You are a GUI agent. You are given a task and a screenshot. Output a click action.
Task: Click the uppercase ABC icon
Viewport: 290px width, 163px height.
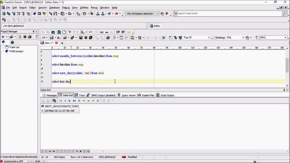click(102, 32)
